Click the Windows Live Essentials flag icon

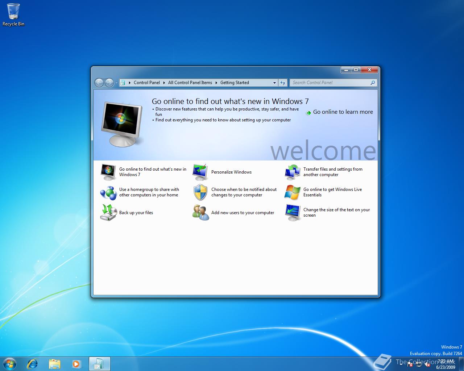tap(292, 192)
